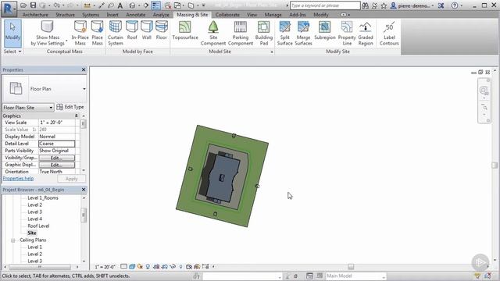Click Edit for Graphic Display options
The width and height of the screenshot is (500, 281).
[57, 165]
